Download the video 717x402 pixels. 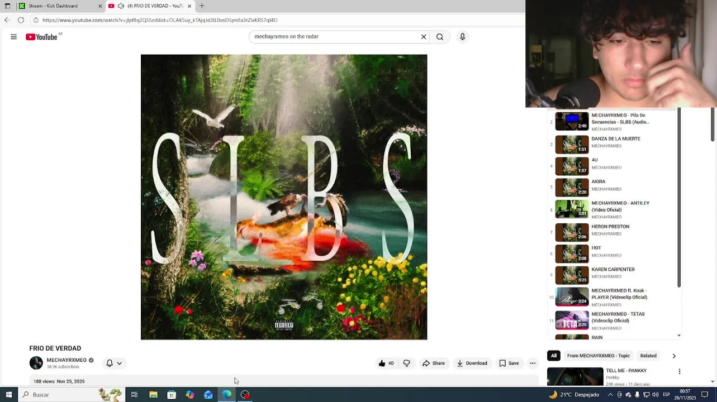pyautogui.click(x=472, y=363)
